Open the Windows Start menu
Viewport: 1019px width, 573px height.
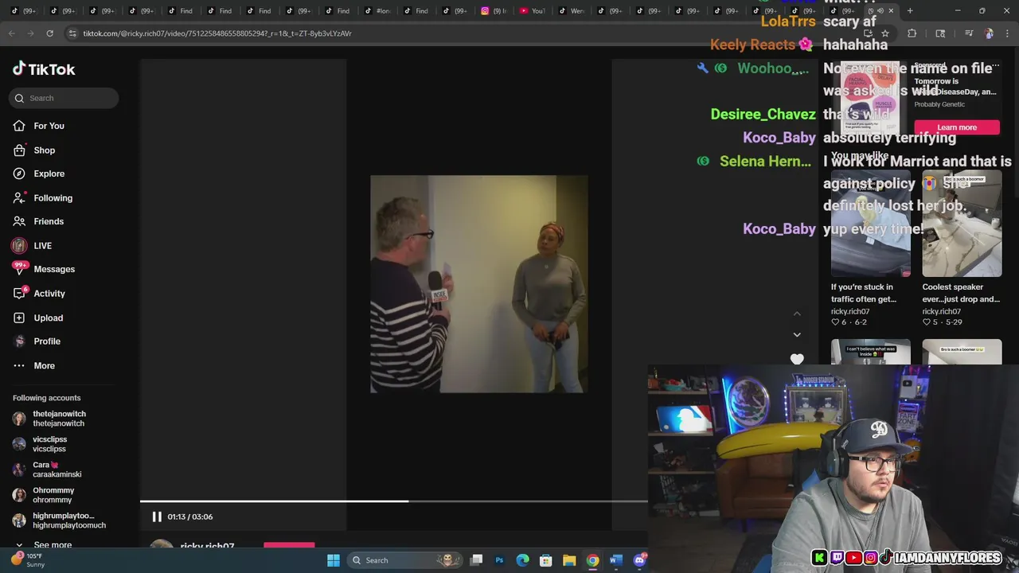pyautogui.click(x=334, y=560)
